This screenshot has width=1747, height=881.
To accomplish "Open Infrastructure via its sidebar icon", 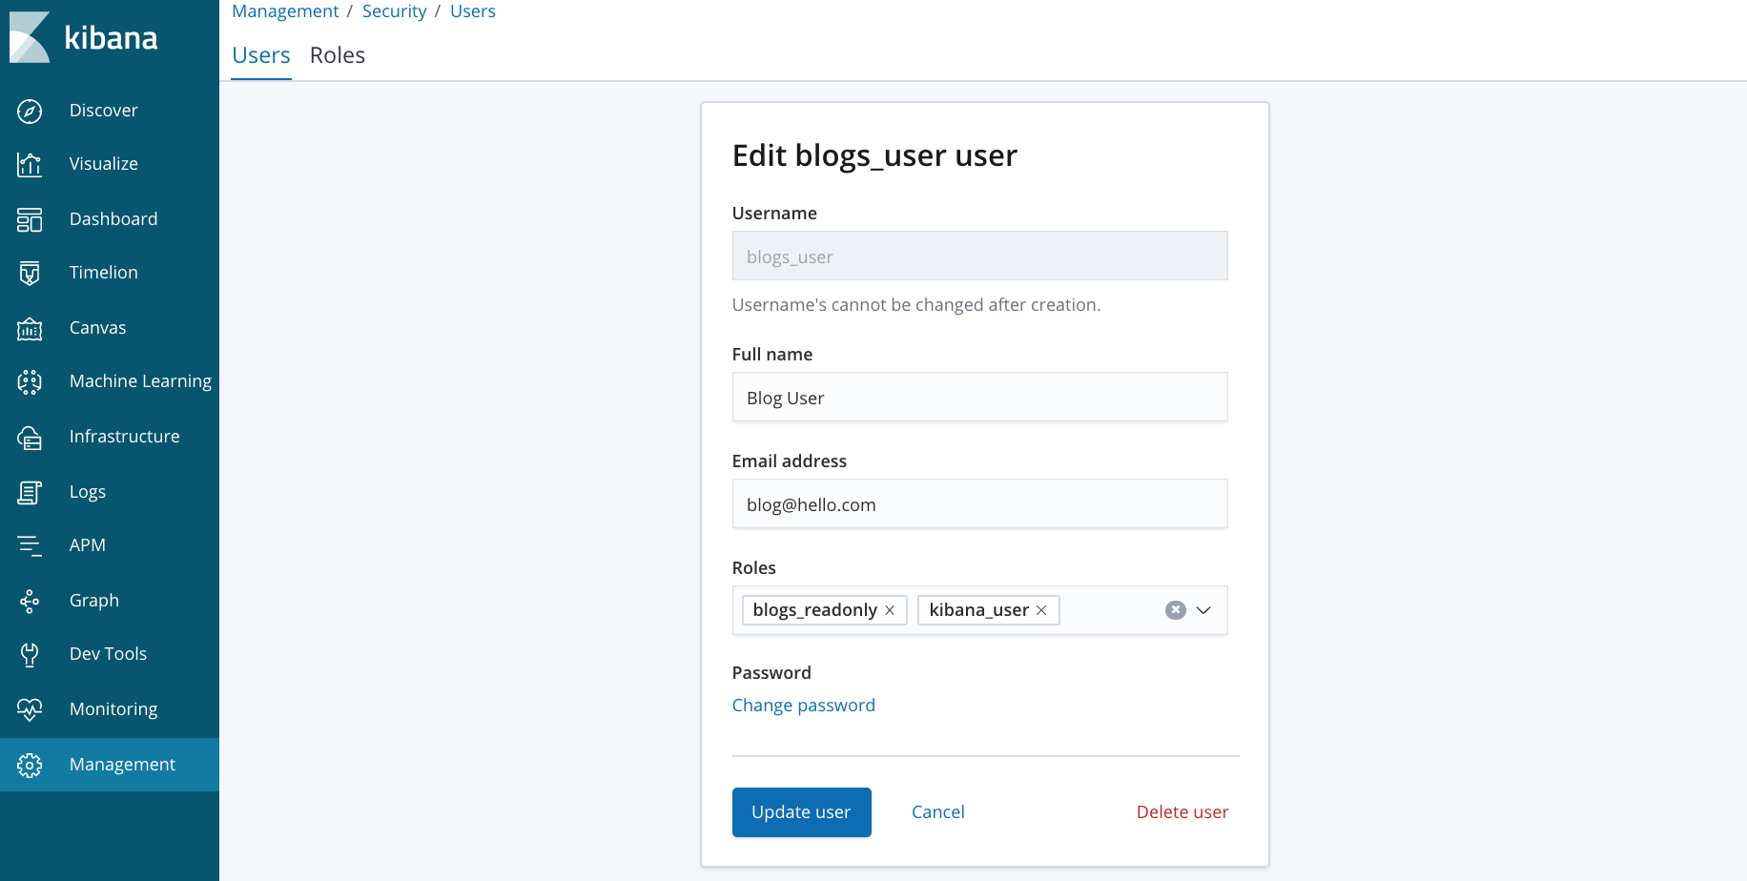I will pos(30,438).
